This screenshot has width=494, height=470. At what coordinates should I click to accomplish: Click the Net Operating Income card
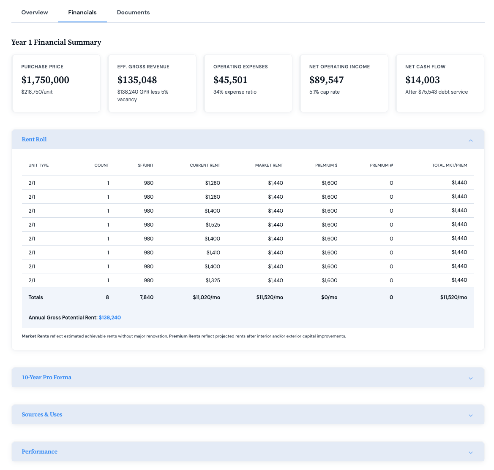(344, 83)
